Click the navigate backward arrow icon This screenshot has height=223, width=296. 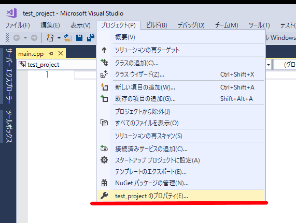pyautogui.click(x=17, y=38)
